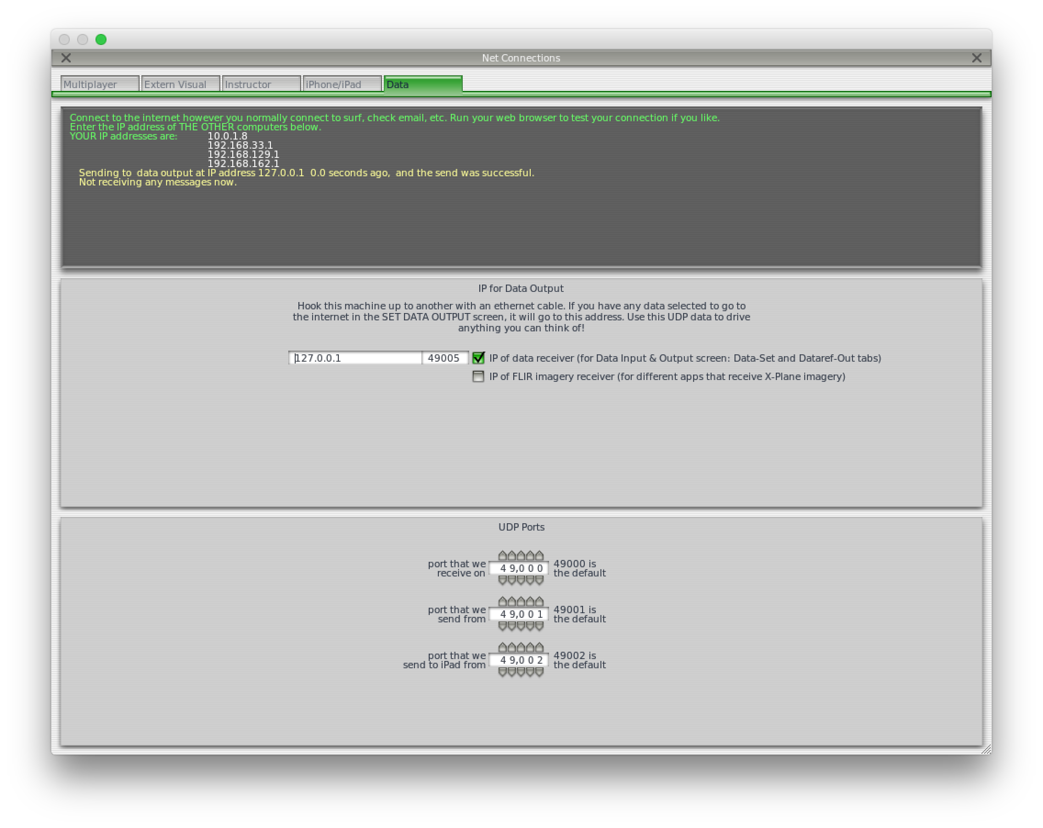
Task: Decrease ones digit of iPad send port
Action: (x=539, y=672)
